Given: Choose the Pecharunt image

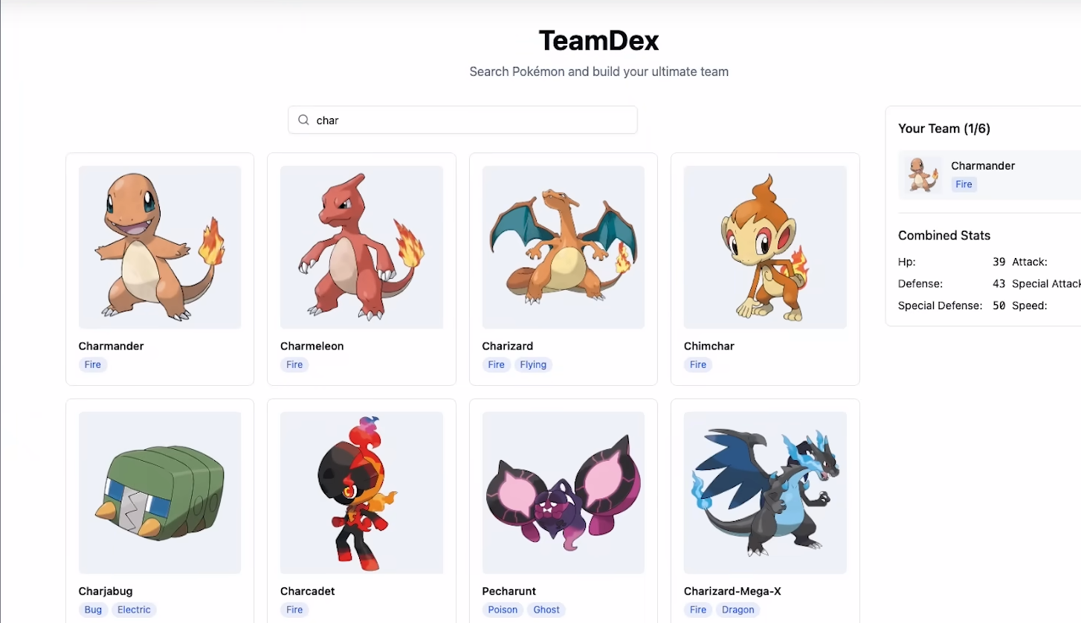Looking at the screenshot, I should 564,493.
